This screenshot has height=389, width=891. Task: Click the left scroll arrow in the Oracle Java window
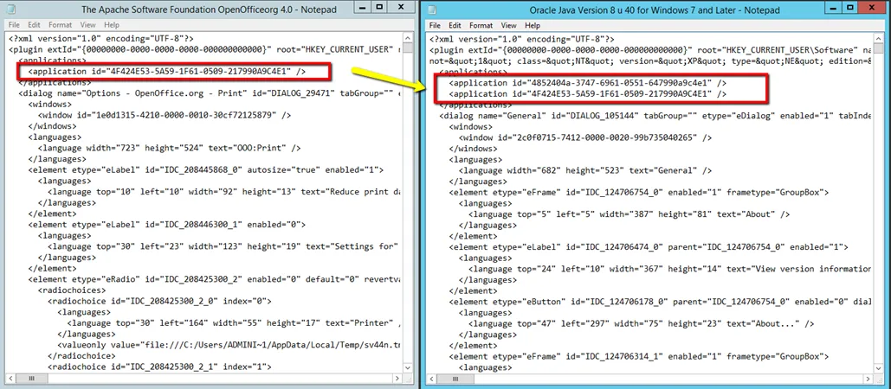[430, 379]
